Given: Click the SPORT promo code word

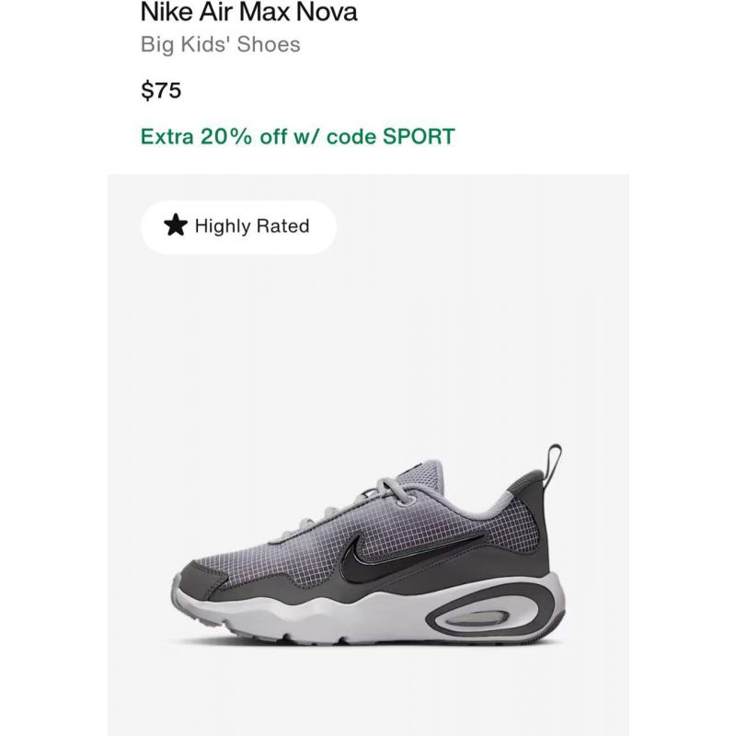Looking at the screenshot, I should coord(419,136).
